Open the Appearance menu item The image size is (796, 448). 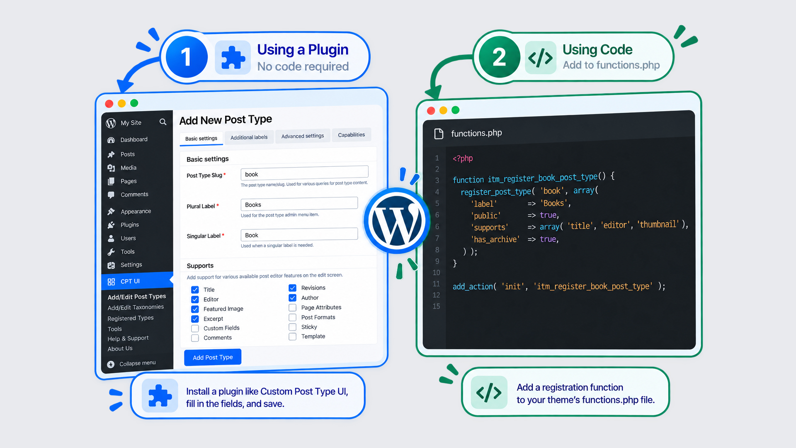137,212
